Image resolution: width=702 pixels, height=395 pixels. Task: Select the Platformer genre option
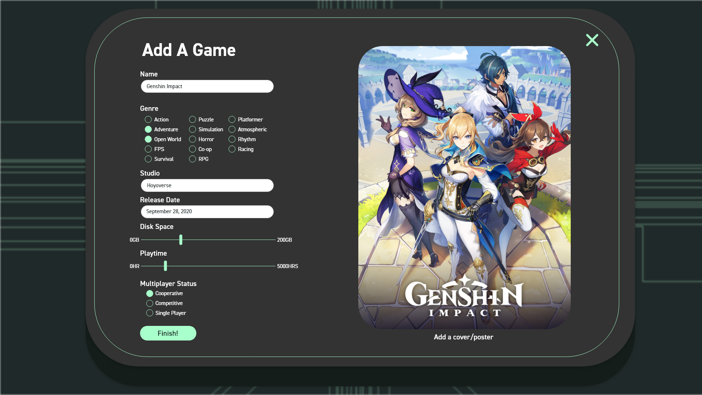tap(232, 120)
